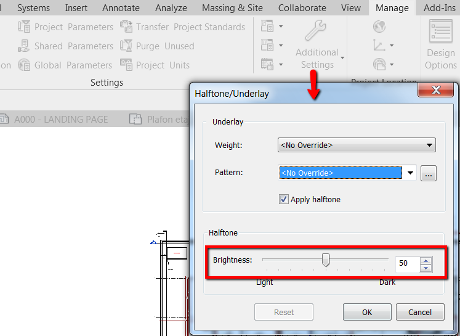Click the Pattern browse (...) button
The image size is (460, 336).
(x=429, y=173)
